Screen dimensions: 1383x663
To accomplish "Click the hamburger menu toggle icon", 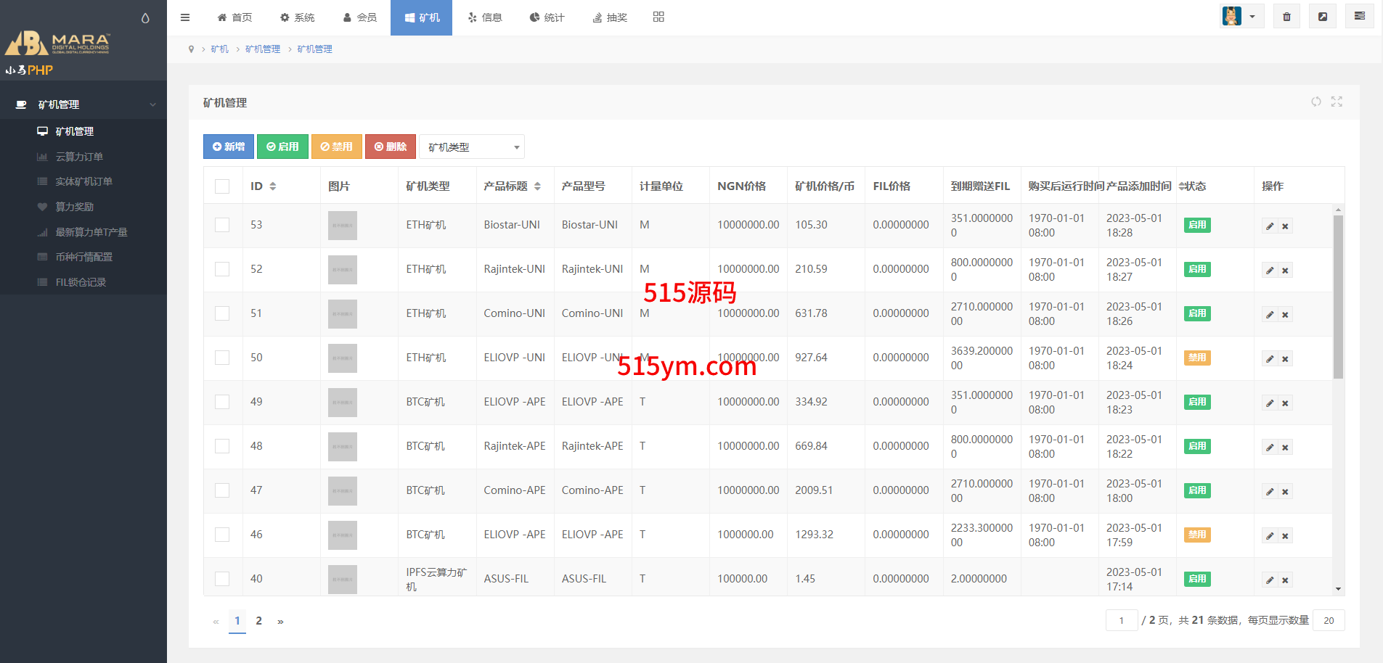I will (185, 17).
